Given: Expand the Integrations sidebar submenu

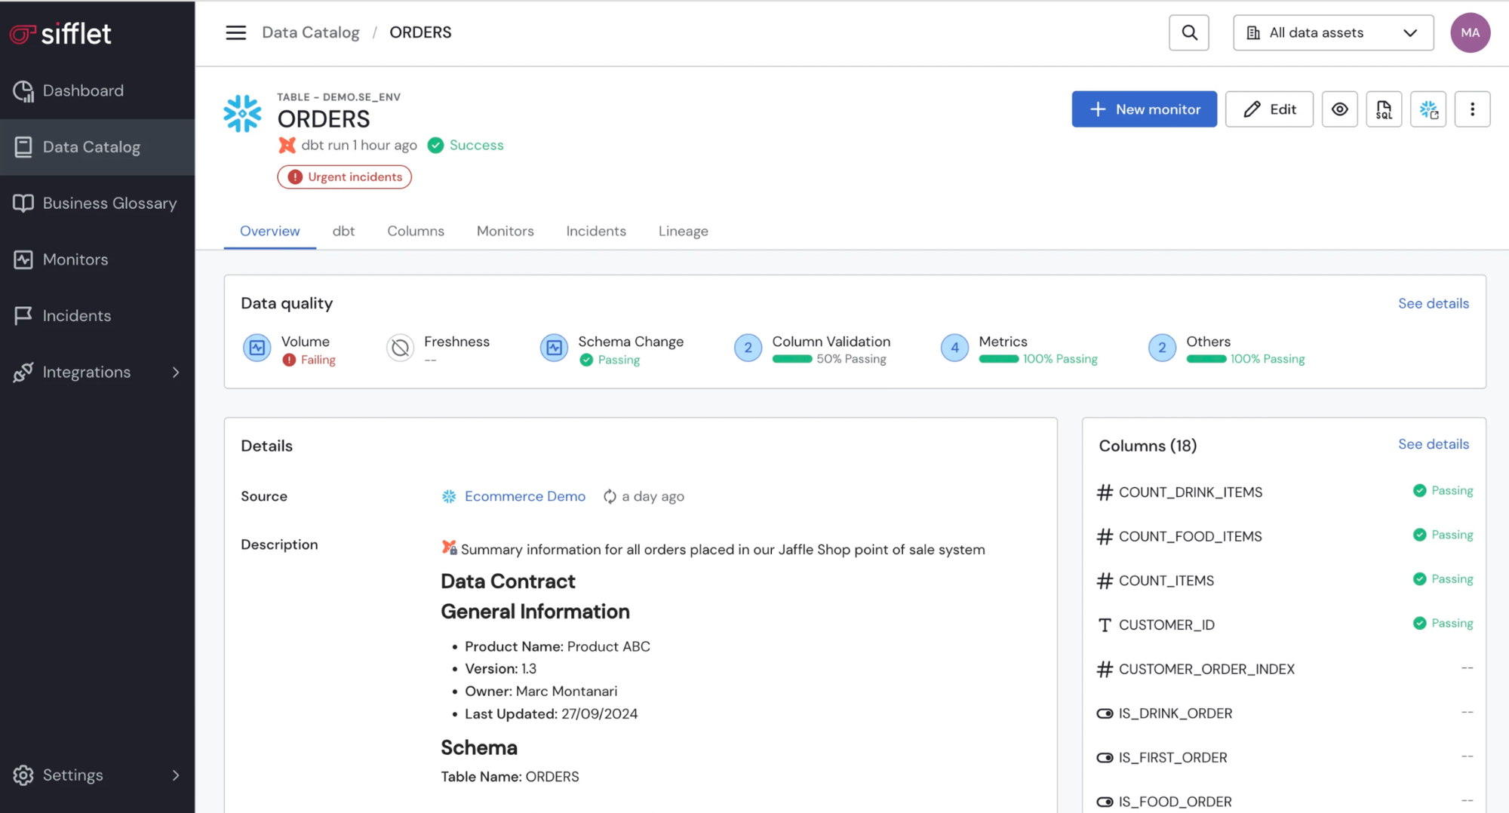Looking at the screenshot, I should pos(175,372).
